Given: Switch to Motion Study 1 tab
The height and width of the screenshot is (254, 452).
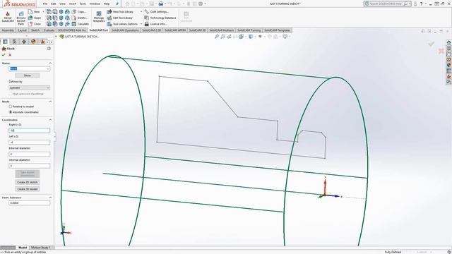Looking at the screenshot, I should [x=40, y=248].
